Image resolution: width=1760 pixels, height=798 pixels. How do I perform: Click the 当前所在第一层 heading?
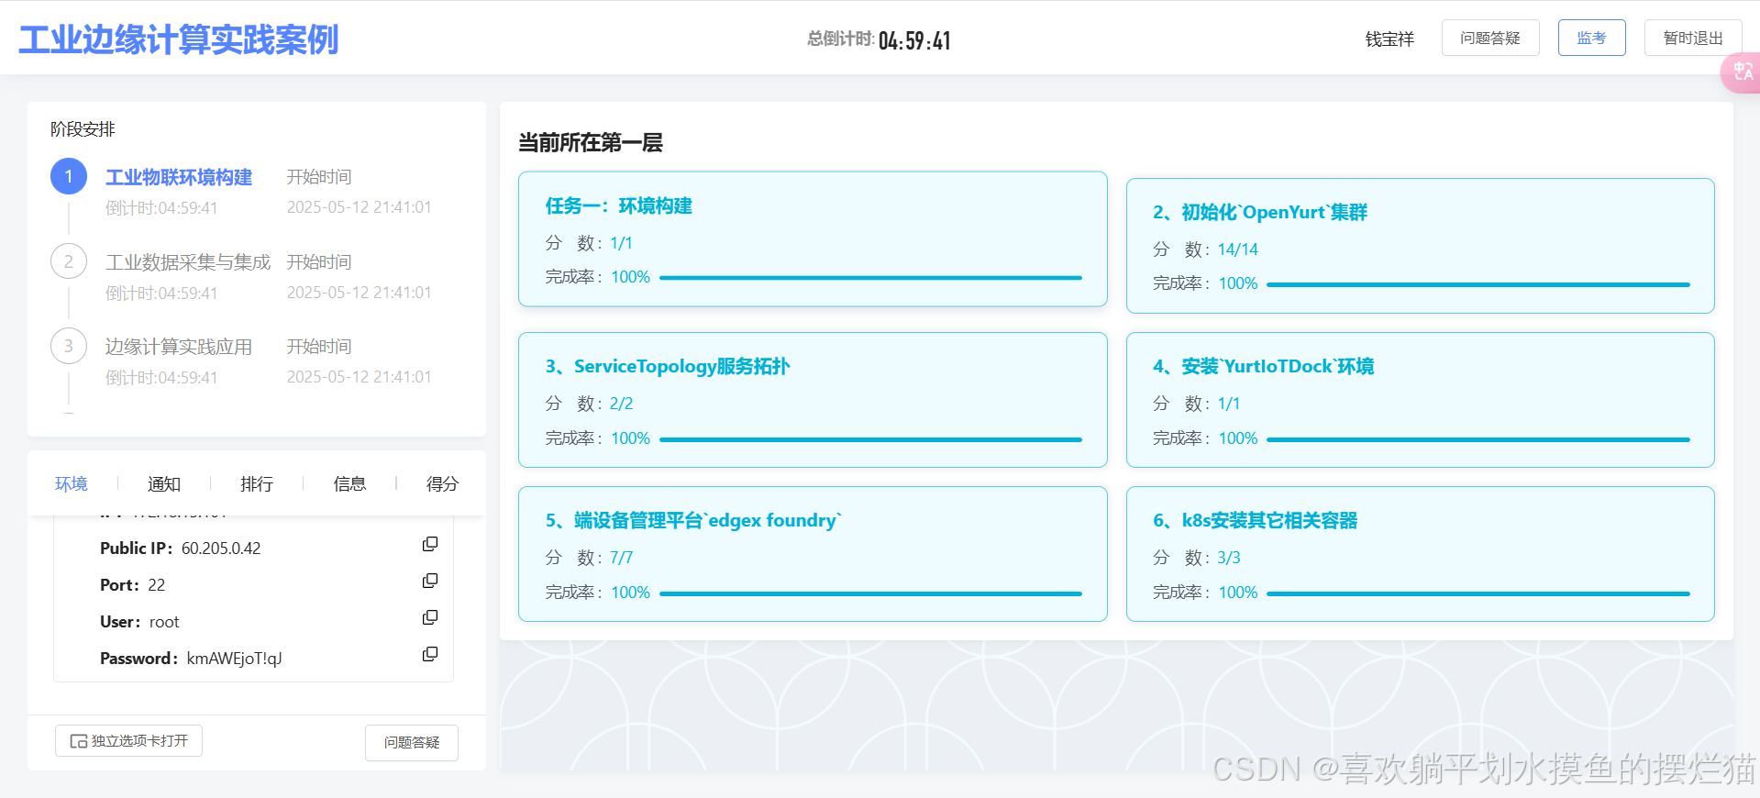coord(591,142)
